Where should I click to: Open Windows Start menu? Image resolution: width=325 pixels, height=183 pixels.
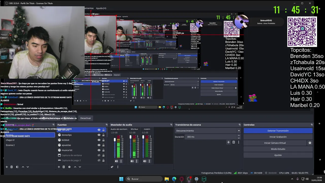(x=121, y=179)
